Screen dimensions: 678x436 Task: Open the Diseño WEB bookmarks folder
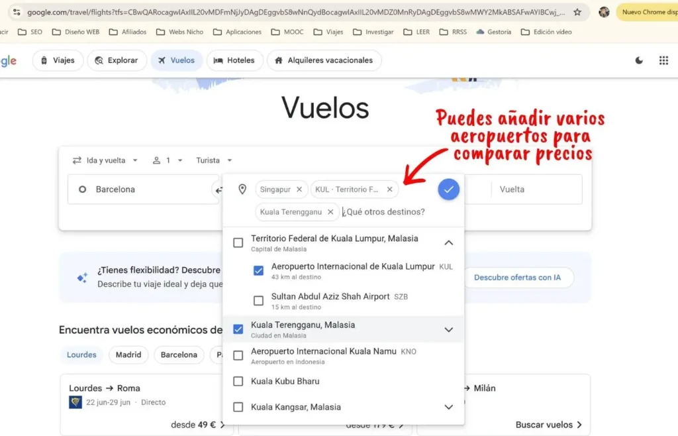tap(75, 32)
